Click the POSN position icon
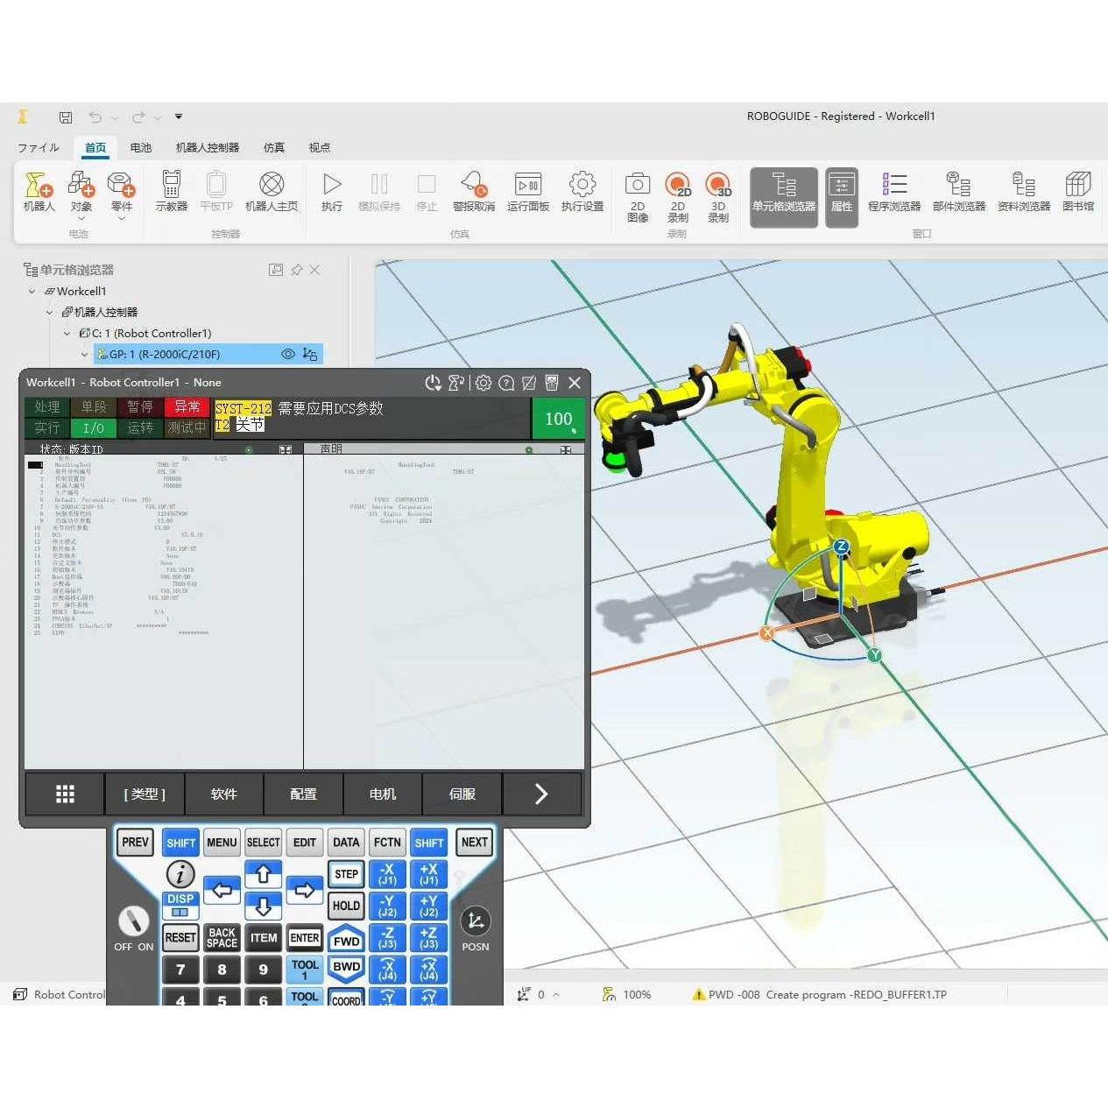The image size is (1108, 1108). click(476, 921)
